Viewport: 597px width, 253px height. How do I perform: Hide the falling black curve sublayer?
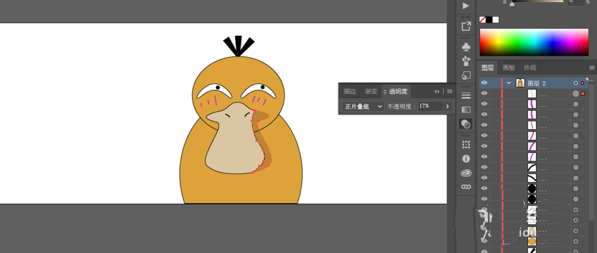(x=484, y=178)
